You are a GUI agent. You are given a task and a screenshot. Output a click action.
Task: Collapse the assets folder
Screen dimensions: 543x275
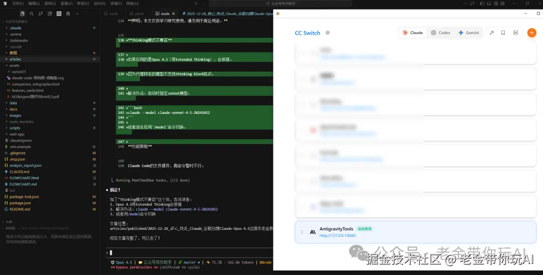15,65
